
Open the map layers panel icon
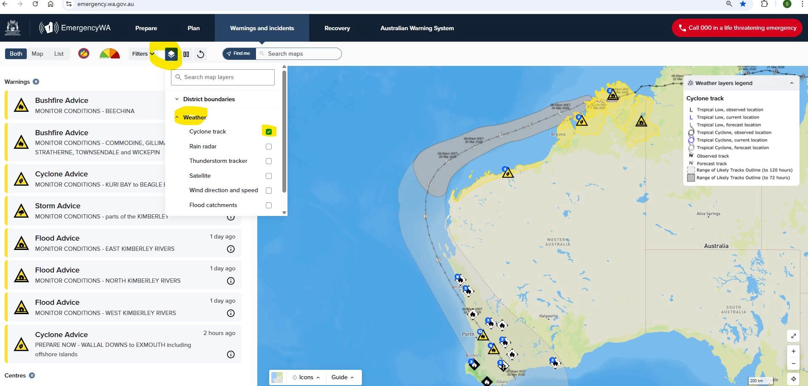click(171, 54)
